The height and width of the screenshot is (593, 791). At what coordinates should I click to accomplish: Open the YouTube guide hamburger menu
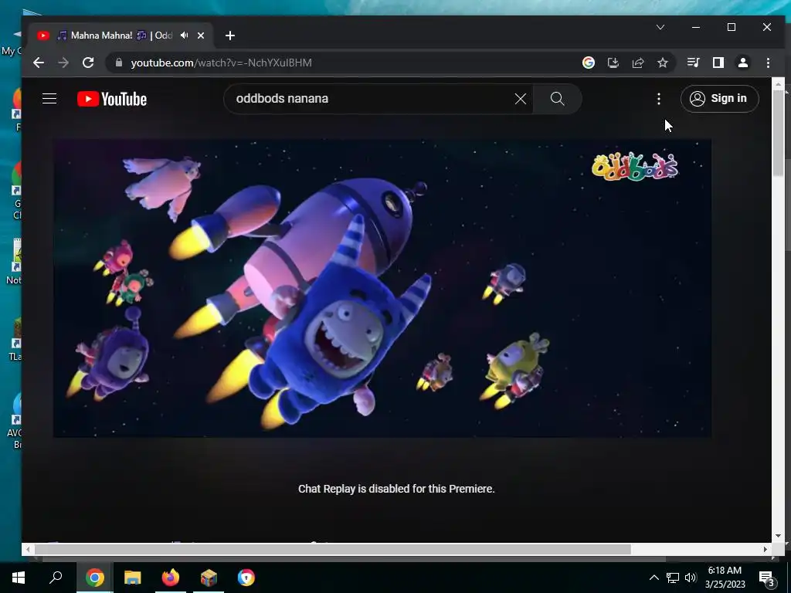click(x=49, y=98)
